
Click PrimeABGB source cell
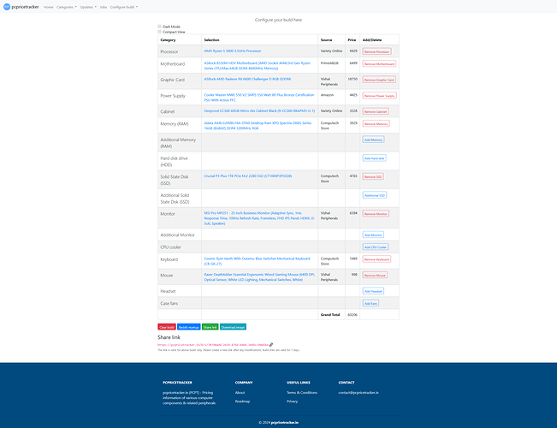(331, 65)
